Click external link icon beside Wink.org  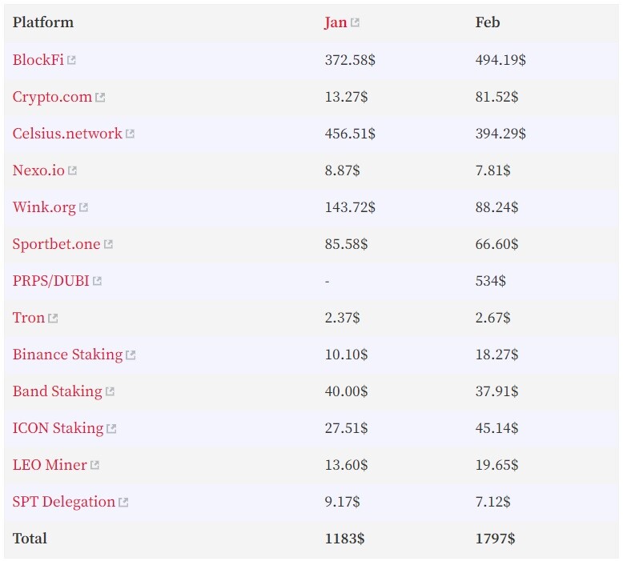tap(84, 208)
